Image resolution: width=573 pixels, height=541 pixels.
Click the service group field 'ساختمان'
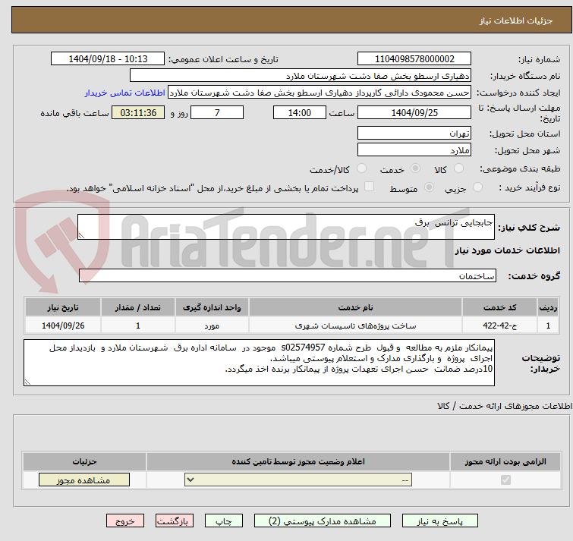(287, 275)
